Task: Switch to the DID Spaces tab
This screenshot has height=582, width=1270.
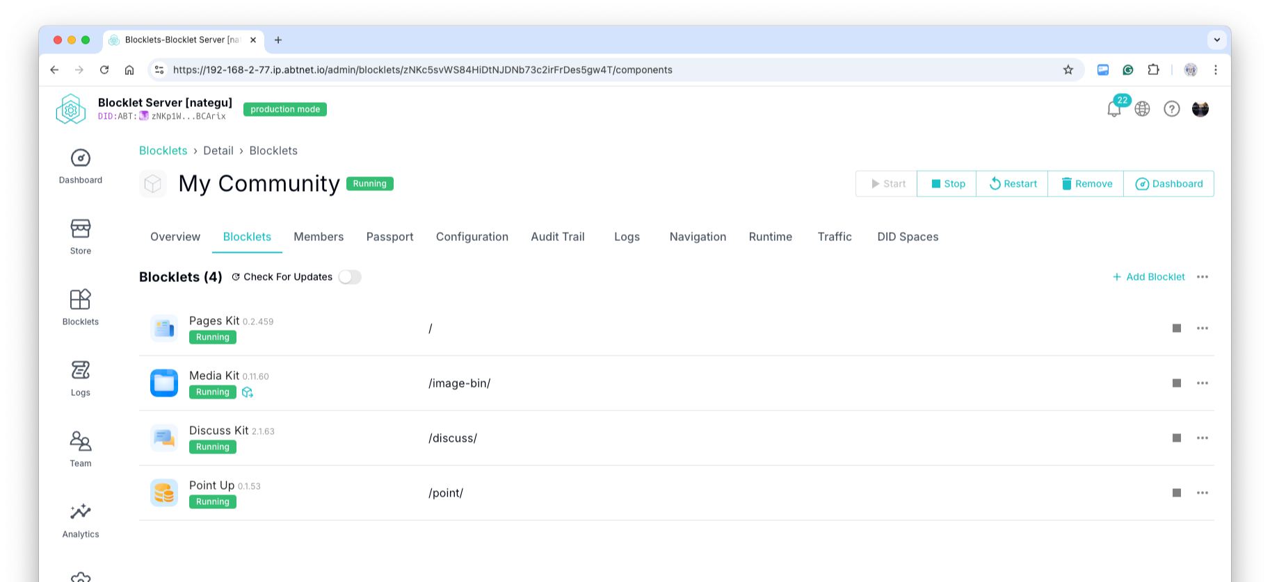Action: tap(907, 237)
